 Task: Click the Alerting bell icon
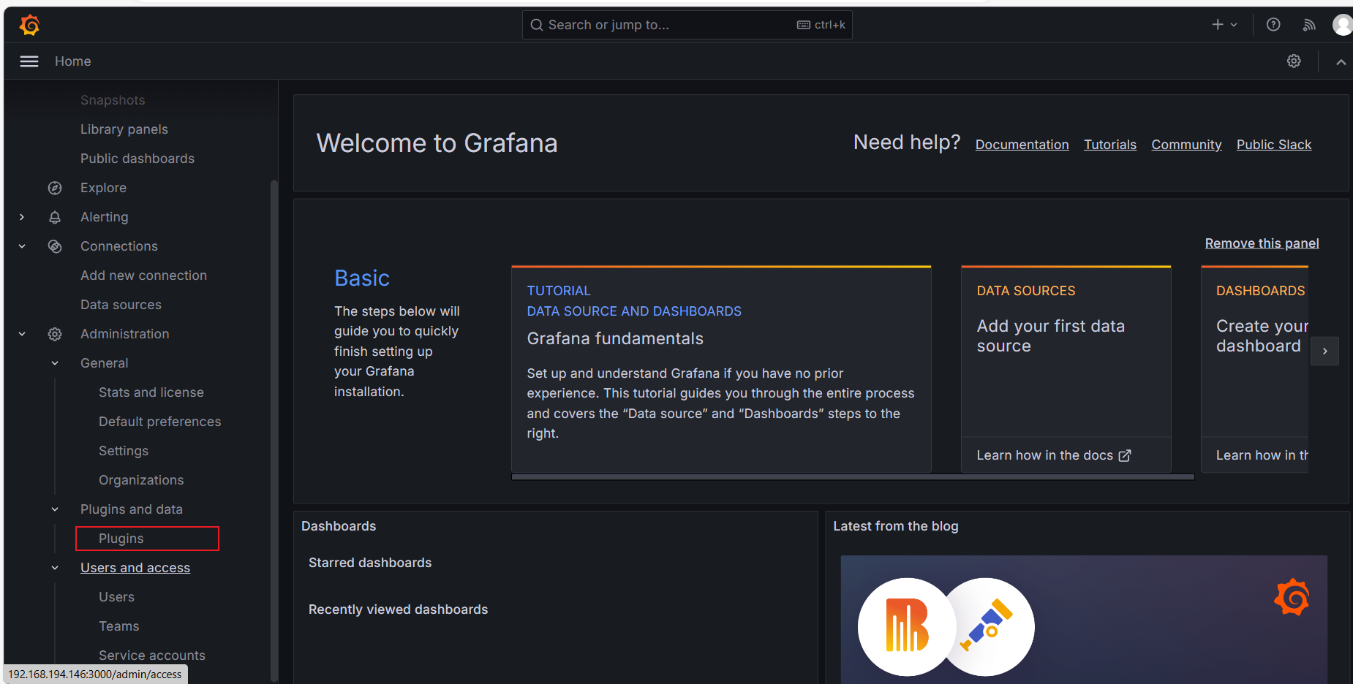click(x=55, y=217)
